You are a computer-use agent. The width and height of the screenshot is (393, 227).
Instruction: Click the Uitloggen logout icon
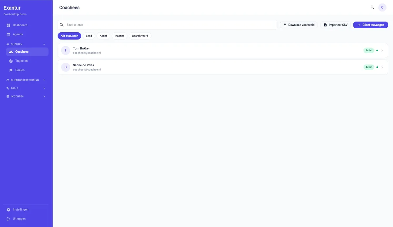[x=9, y=219]
